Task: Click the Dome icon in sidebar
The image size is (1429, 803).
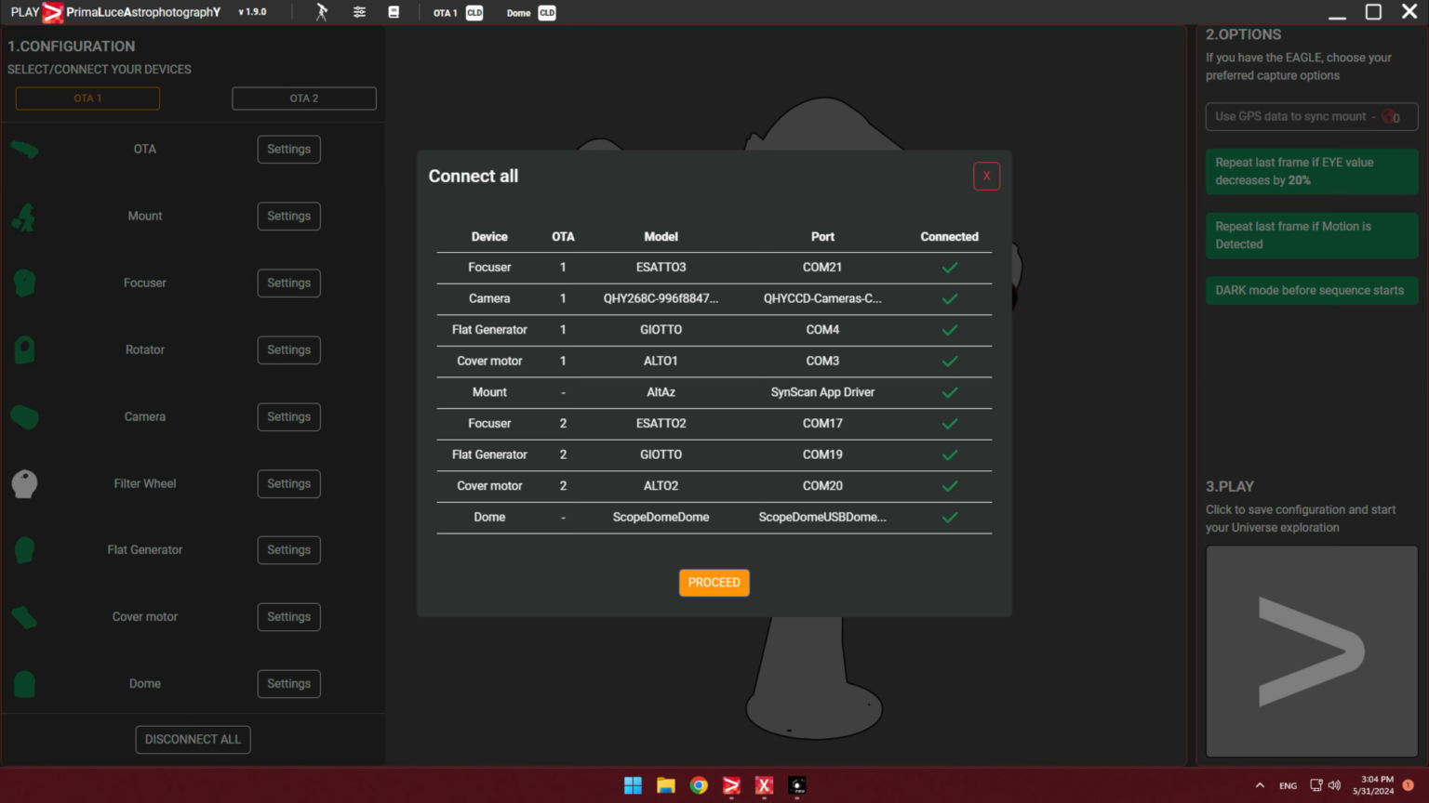Action: click(x=25, y=684)
